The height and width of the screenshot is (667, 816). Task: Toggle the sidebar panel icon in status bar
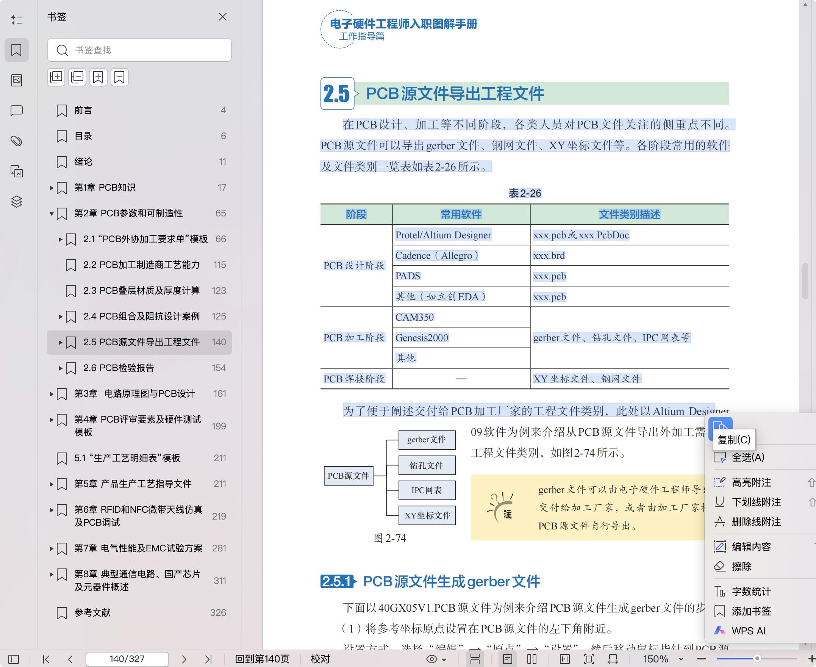click(x=13, y=659)
